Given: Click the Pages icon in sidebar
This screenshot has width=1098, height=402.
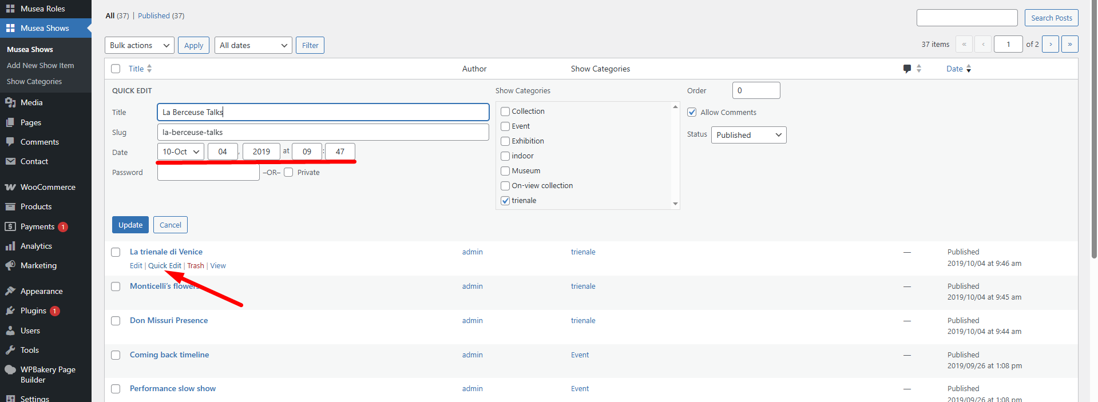Looking at the screenshot, I should 10,122.
